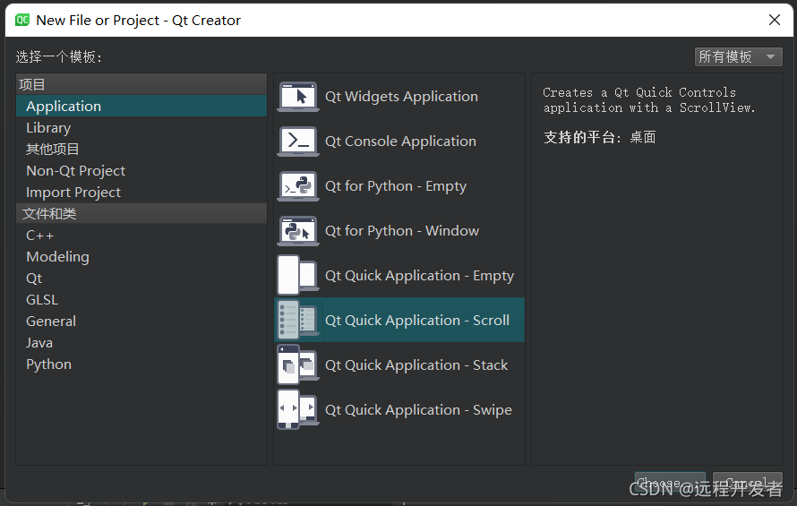Select the General category
Image resolution: width=797 pixels, height=506 pixels.
click(141, 322)
